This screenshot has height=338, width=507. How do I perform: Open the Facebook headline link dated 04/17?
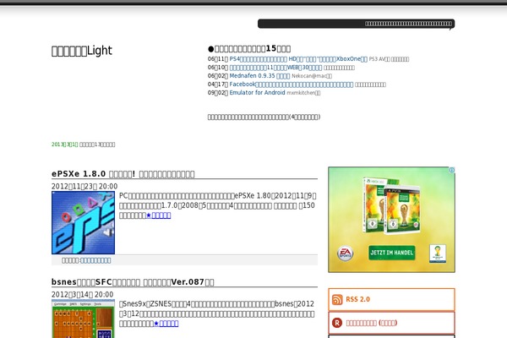tap(292, 84)
